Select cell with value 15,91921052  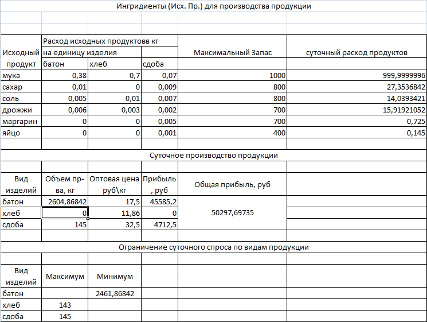[357, 110]
